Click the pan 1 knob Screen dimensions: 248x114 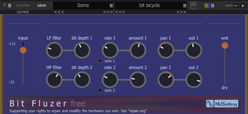click(x=166, y=50)
